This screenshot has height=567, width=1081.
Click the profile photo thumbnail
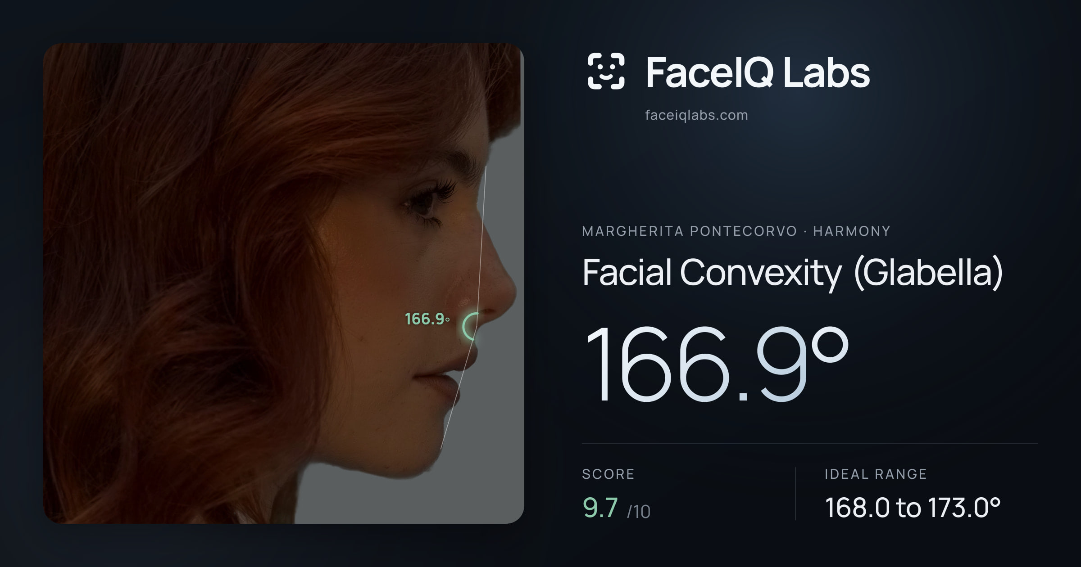coord(284,283)
